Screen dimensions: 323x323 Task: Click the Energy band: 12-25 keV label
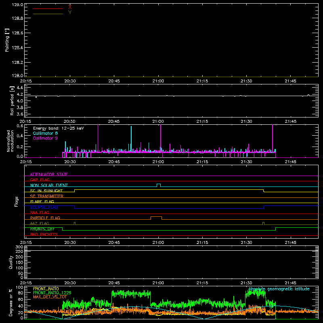(59, 128)
